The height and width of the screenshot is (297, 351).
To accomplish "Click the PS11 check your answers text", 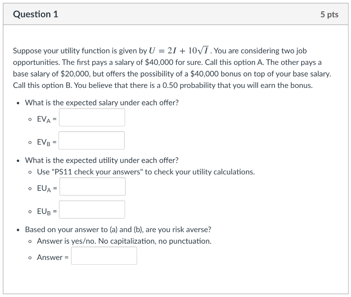I will click(146, 172).
